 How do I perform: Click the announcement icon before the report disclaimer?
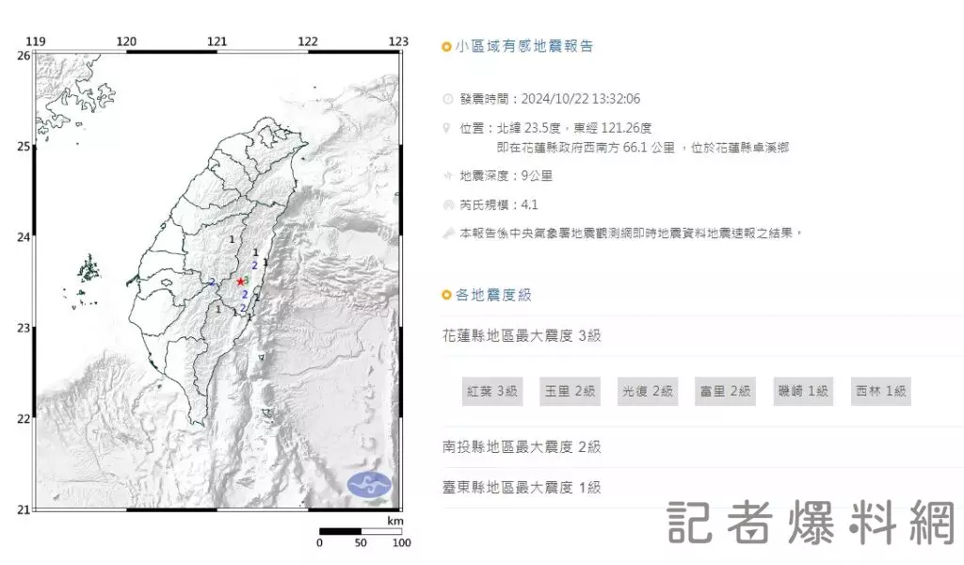tap(447, 234)
